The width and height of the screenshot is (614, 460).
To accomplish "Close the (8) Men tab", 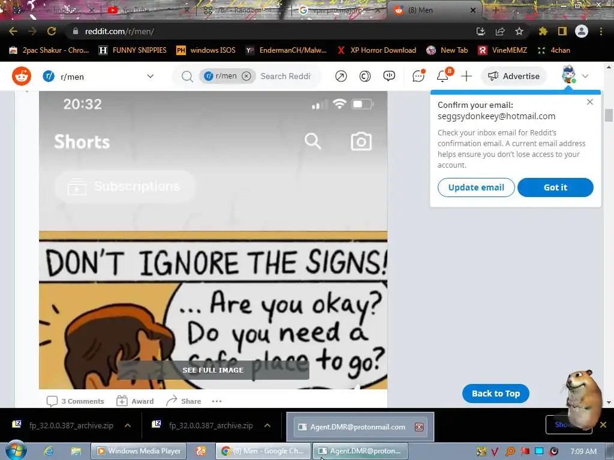I will [x=473, y=10].
